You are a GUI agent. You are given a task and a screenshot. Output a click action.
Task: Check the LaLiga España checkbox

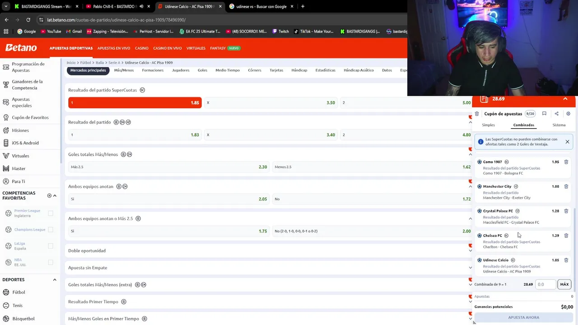pos(51,246)
